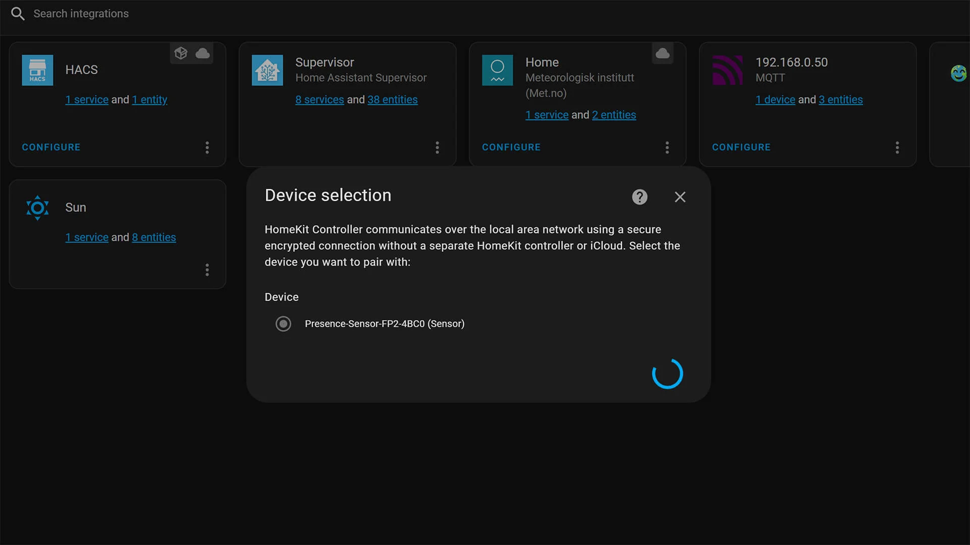
Task: Open Sun 1 service link
Action: pos(87,237)
